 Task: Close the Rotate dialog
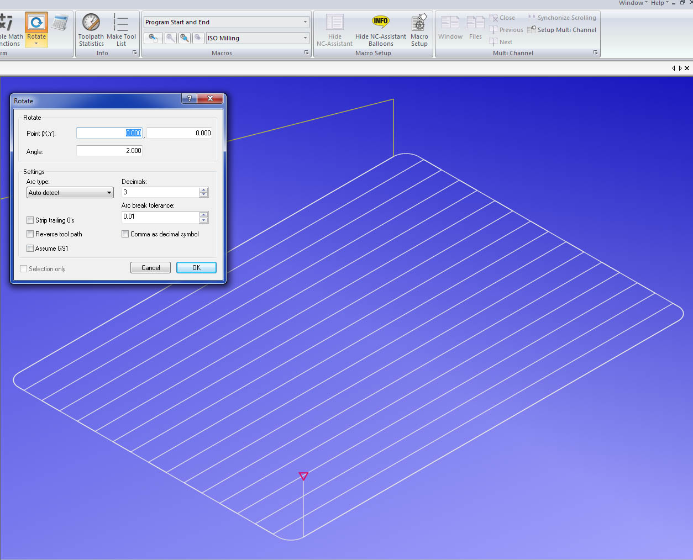(x=210, y=98)
